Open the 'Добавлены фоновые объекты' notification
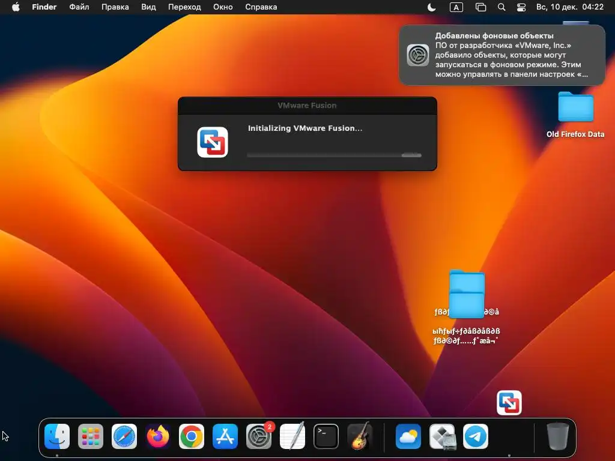 tap(502, 55)
